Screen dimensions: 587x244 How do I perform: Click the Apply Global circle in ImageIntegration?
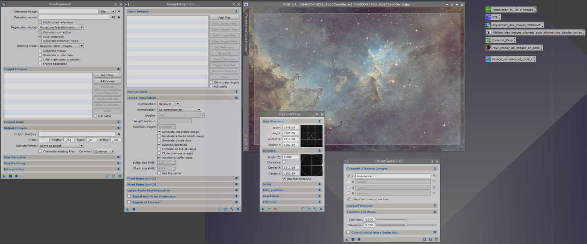134,209
